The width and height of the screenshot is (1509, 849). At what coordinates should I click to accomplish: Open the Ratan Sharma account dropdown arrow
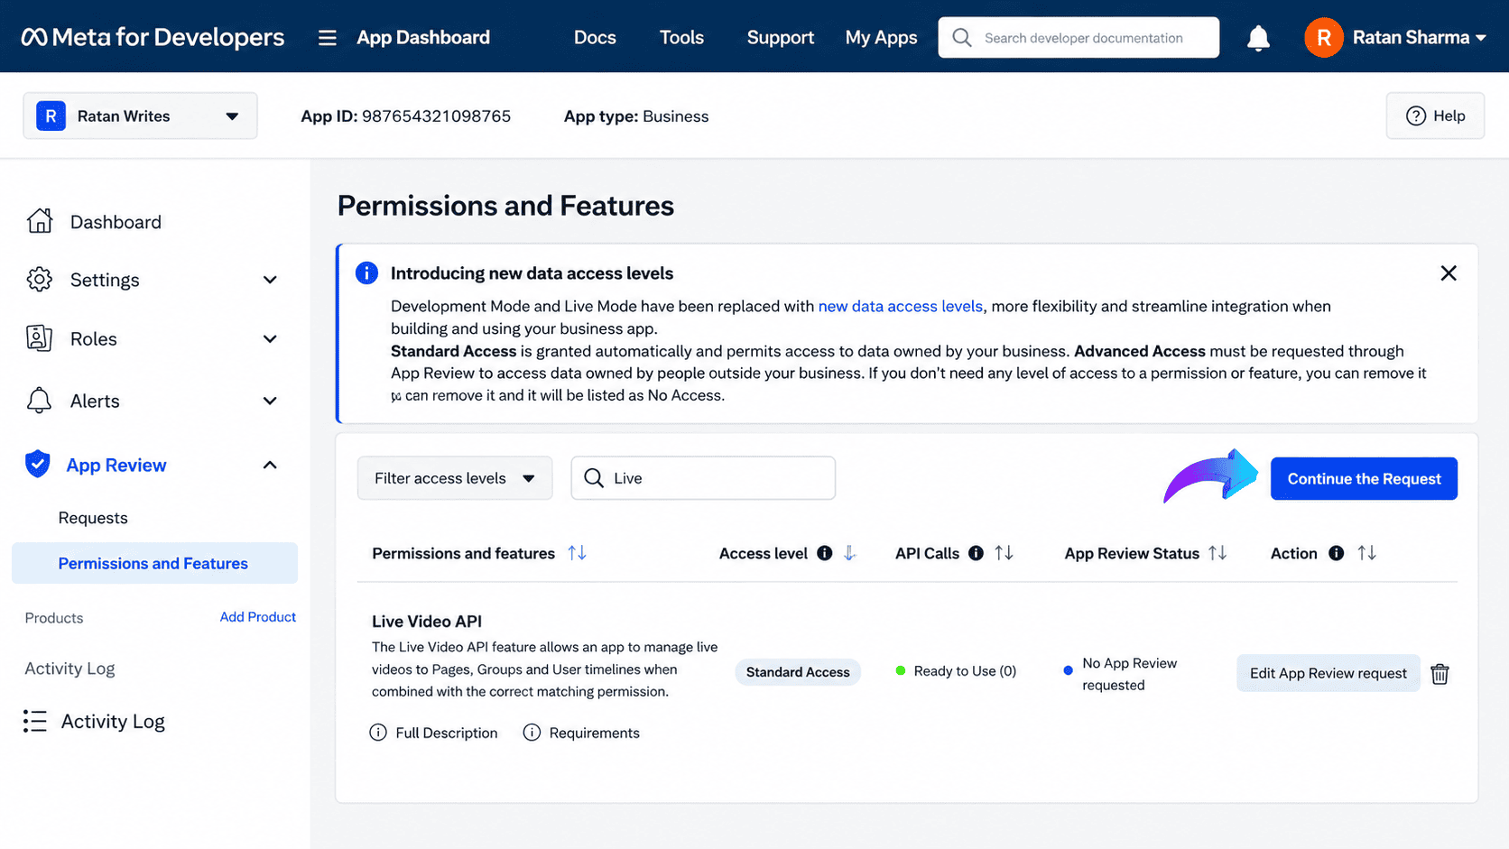click(x=1480, y=38)
